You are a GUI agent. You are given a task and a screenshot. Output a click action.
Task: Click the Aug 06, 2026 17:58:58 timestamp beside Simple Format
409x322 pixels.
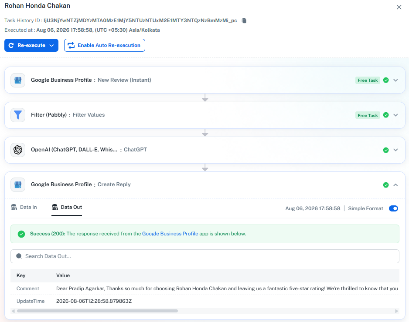tap(313, 208)
